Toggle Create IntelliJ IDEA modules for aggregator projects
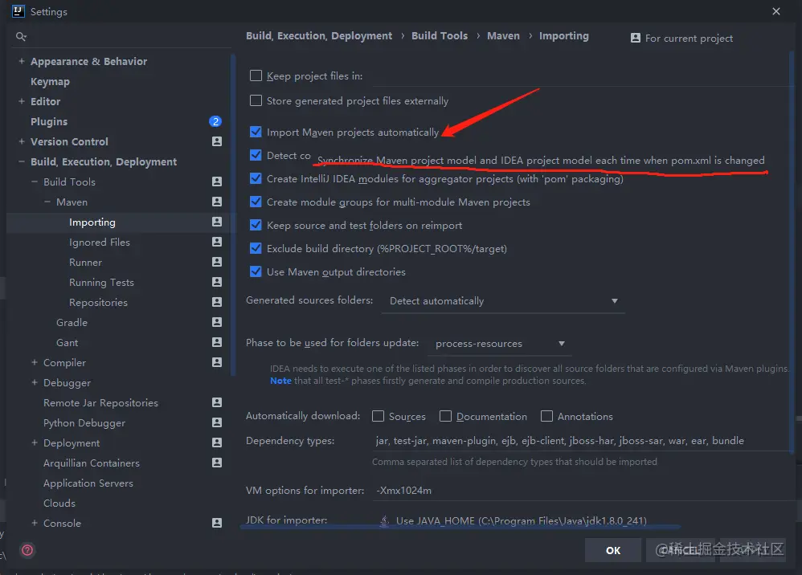This screenshot has height=575, width=802. (x=256, y=178)
